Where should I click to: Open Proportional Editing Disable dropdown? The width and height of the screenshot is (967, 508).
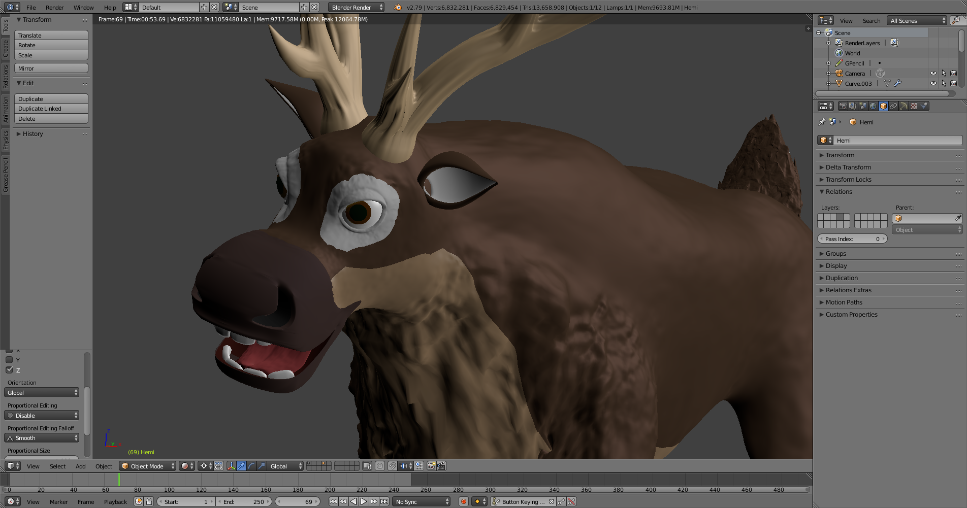click(42, 415)
